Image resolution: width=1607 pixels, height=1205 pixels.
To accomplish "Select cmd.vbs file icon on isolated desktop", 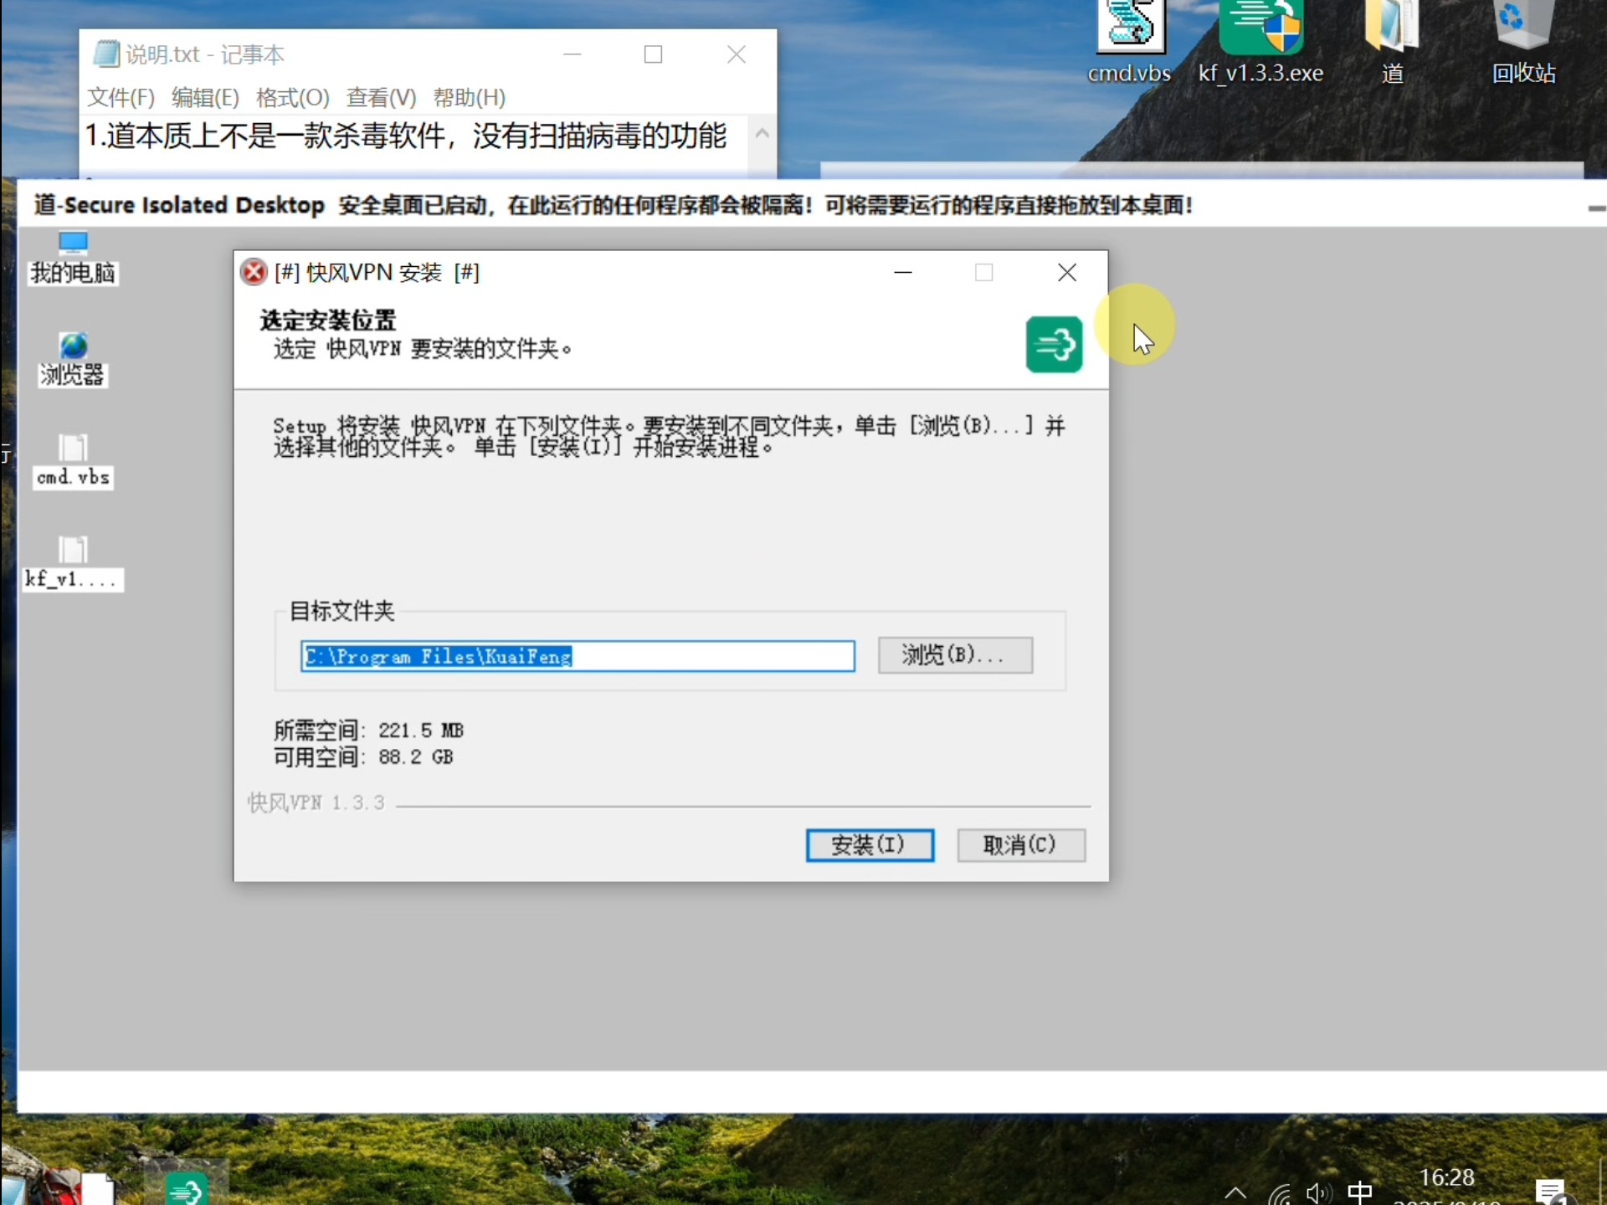I will pos(73,462).
